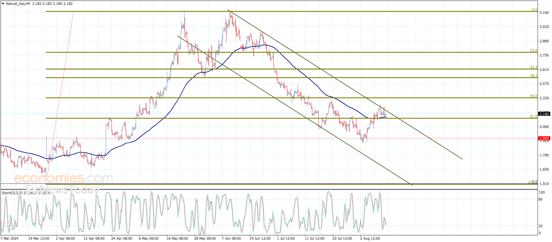552x242 pixels.
Task: Click the 3.160 price axis label
Action: click(x=544, y=13)
